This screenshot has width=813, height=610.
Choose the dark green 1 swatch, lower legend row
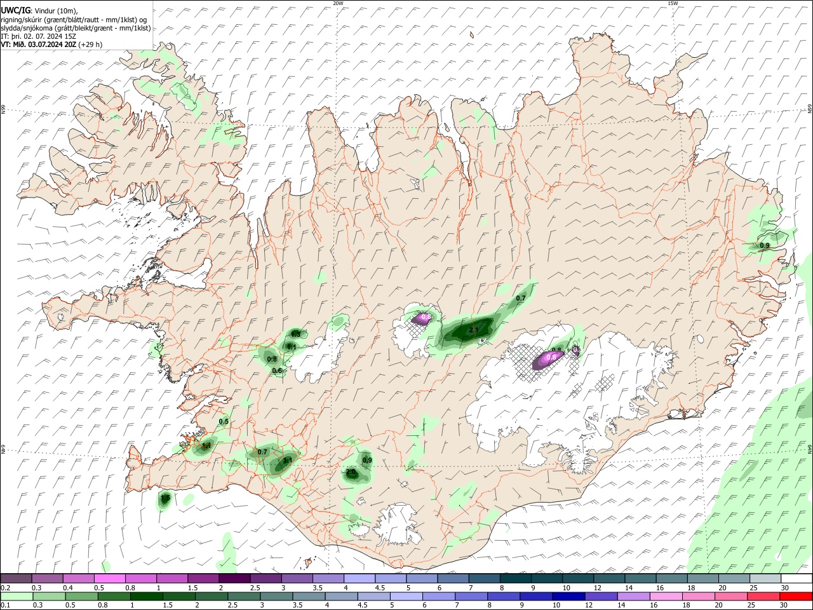pyautogui.click(x=146, y=596)
